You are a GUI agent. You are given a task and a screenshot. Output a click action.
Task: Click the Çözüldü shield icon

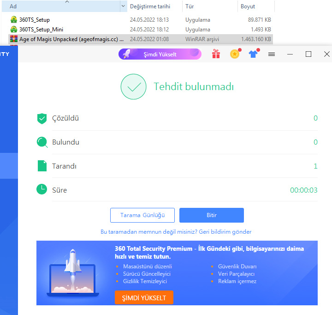coord(42,118)
